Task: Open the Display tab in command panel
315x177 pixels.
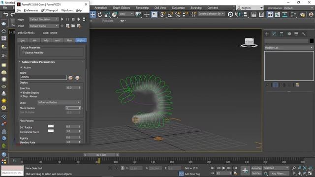Action: point(296,34)
